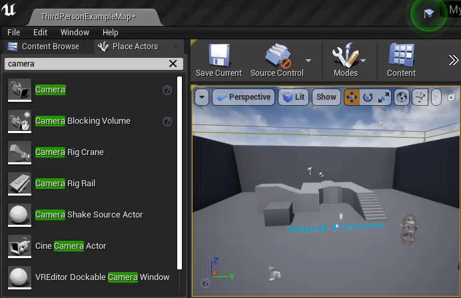Click Camera Shake Source Actor sphere icon
Image resolution: width=461 pixels, height=298 pixels.
(x=19, y=215)
